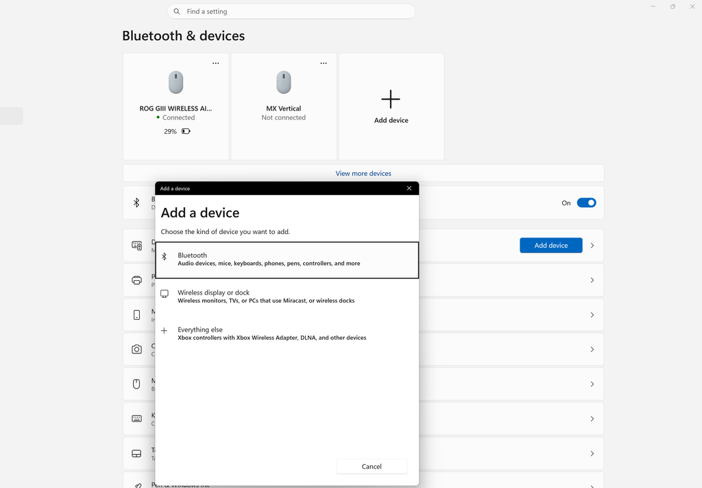
Task: Expand the chevron next to the Add device button
Action: click(592, 246)
